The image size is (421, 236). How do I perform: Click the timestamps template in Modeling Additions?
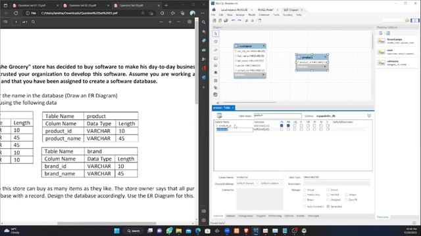[396, 41]
